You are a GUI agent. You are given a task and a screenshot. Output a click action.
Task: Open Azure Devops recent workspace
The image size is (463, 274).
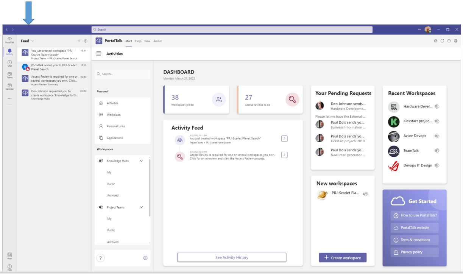415,136
